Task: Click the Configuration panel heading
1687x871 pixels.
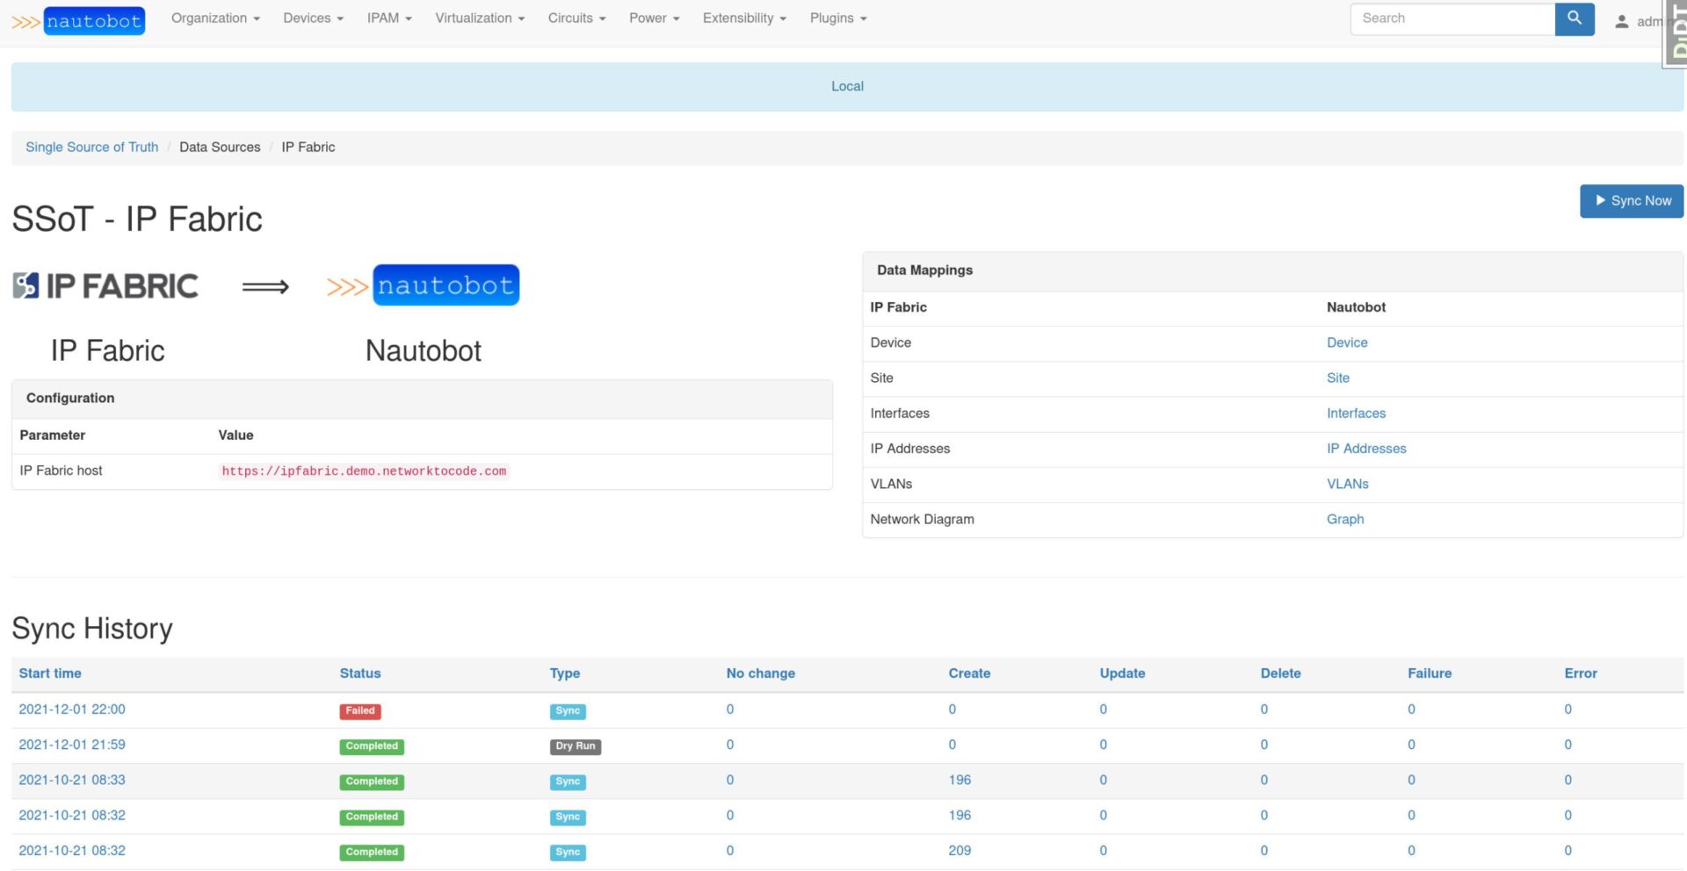Action: (70, 399)
